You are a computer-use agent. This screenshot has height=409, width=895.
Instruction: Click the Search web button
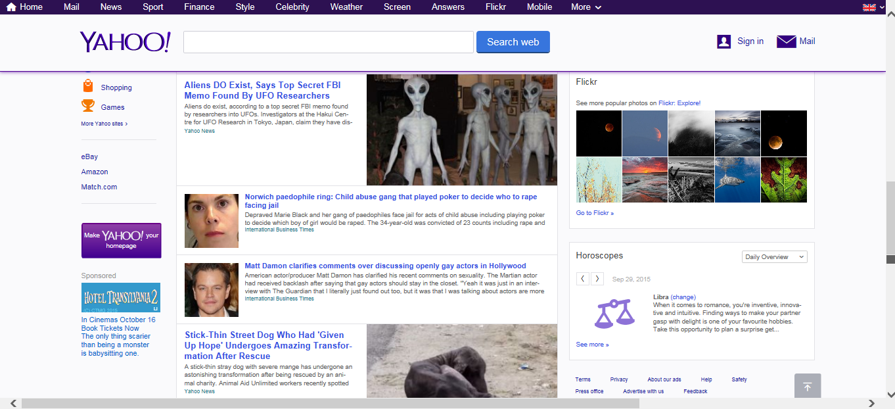(513, 42)
